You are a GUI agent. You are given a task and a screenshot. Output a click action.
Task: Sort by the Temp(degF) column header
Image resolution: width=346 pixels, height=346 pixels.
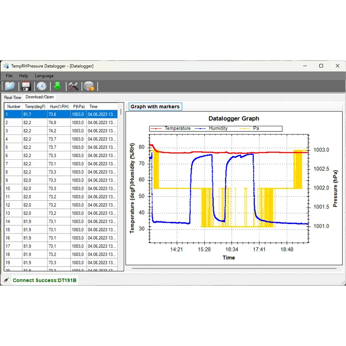35,106
